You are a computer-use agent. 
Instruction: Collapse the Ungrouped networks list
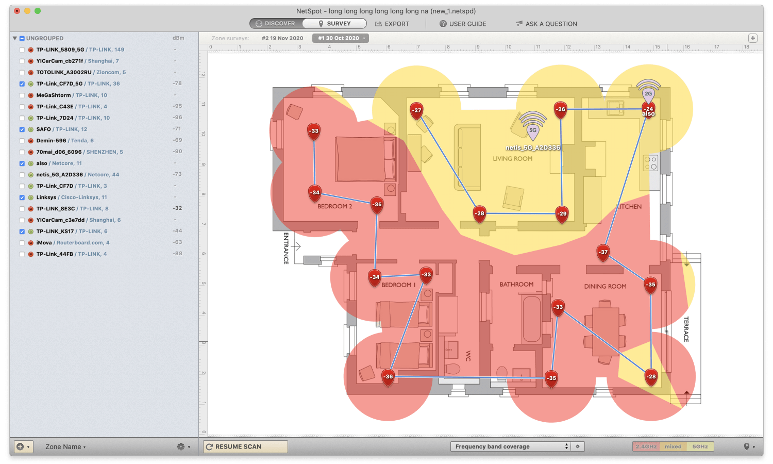pyautogui.click(x=14, y=38)
